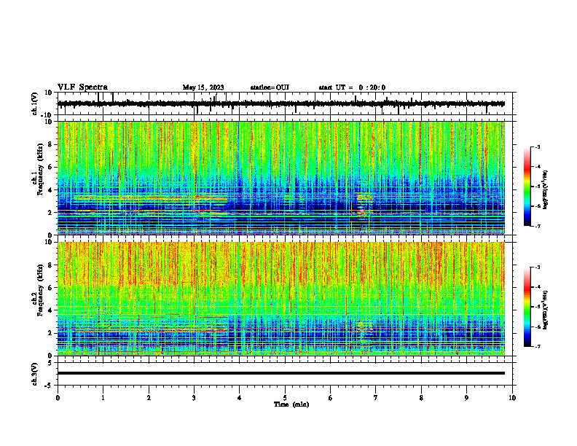
Task: Click the ch.1 frequency spectrogram panel
Action: click(x=281, y=178)
